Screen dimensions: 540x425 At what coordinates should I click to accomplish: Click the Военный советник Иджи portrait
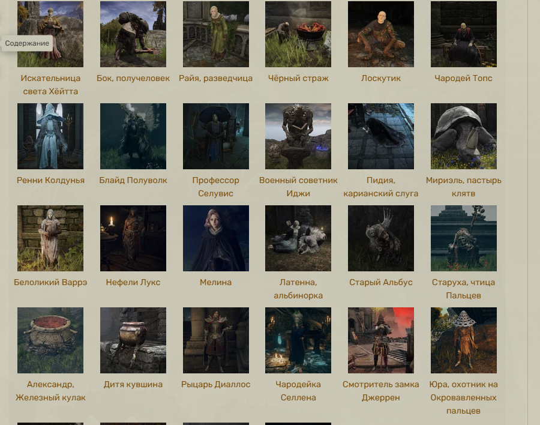[x=298, y=136]
